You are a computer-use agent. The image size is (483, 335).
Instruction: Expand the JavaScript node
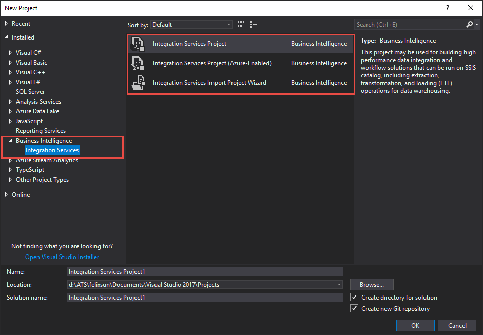coord(10,121)
